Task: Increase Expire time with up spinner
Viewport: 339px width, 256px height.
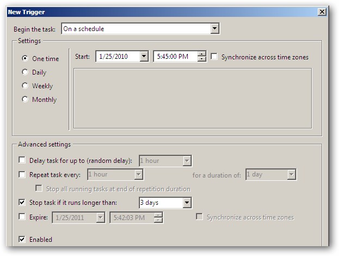Action: [x=158, y=215]
